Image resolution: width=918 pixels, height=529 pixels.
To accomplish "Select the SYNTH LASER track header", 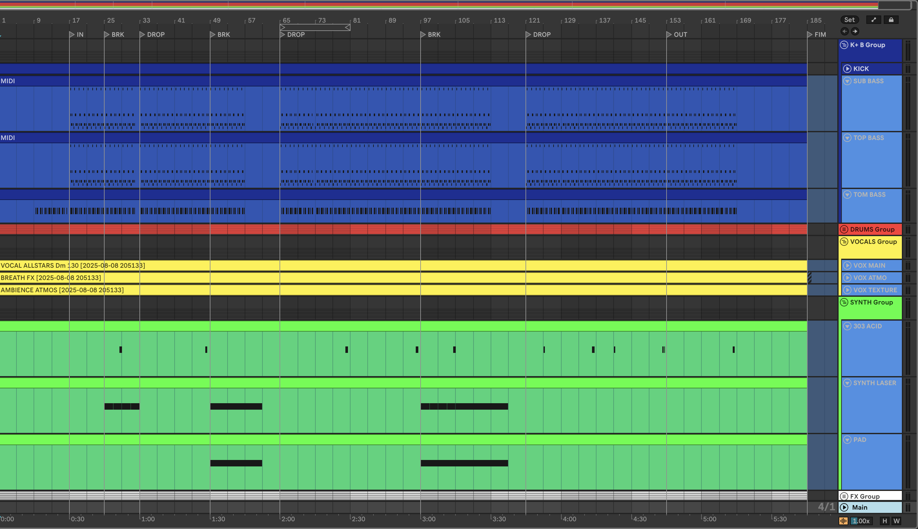I will click(874, 383).
